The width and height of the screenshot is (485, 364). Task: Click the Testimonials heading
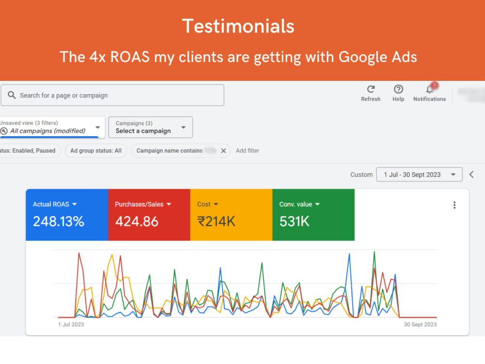[238, 26]
